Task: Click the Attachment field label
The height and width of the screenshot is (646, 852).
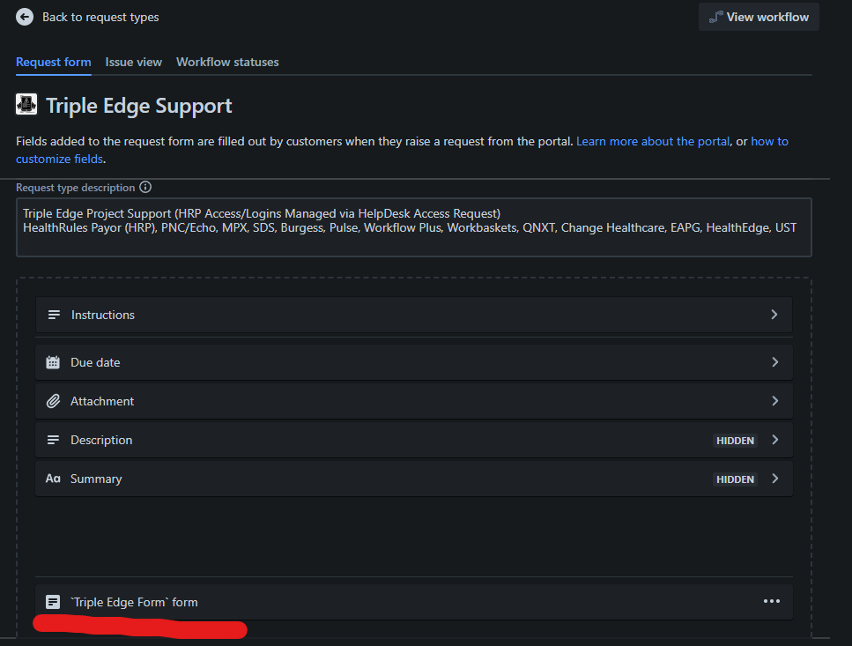Action: pyautogui.click(x=102, y=401)
